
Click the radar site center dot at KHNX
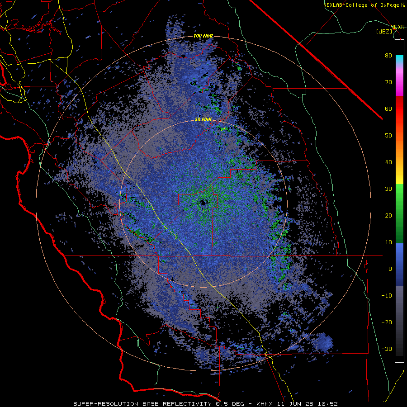pyautogui.click(x=203, y=203)
